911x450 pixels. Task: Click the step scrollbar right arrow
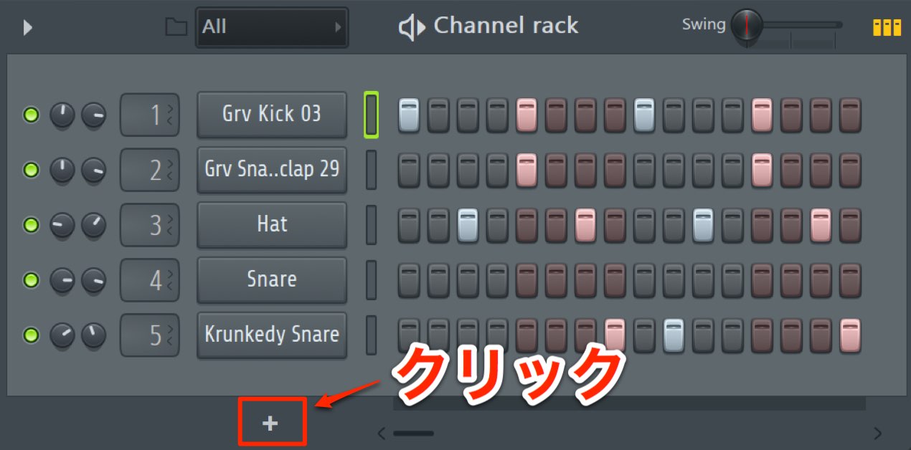click(x=878, y=433)
